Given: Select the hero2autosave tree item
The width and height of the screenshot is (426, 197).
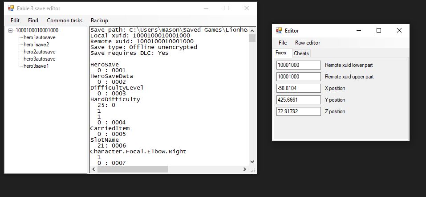Looking at the screenshot, I should coord(39,52).
